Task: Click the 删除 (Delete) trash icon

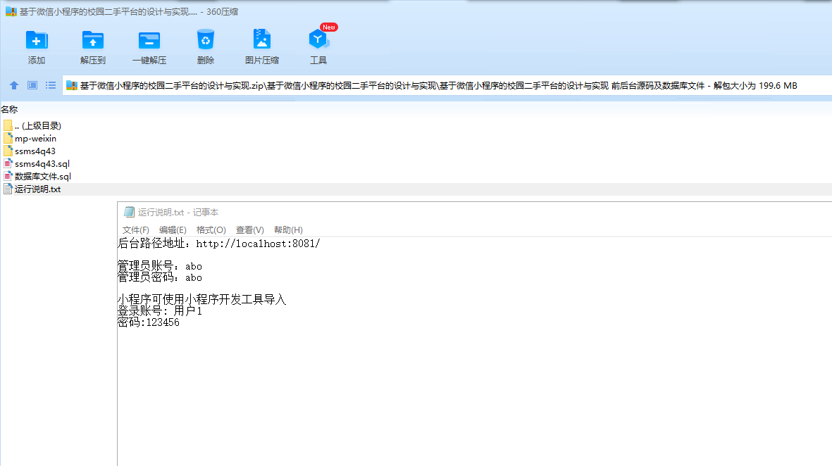Action: (x=205, y=39)
